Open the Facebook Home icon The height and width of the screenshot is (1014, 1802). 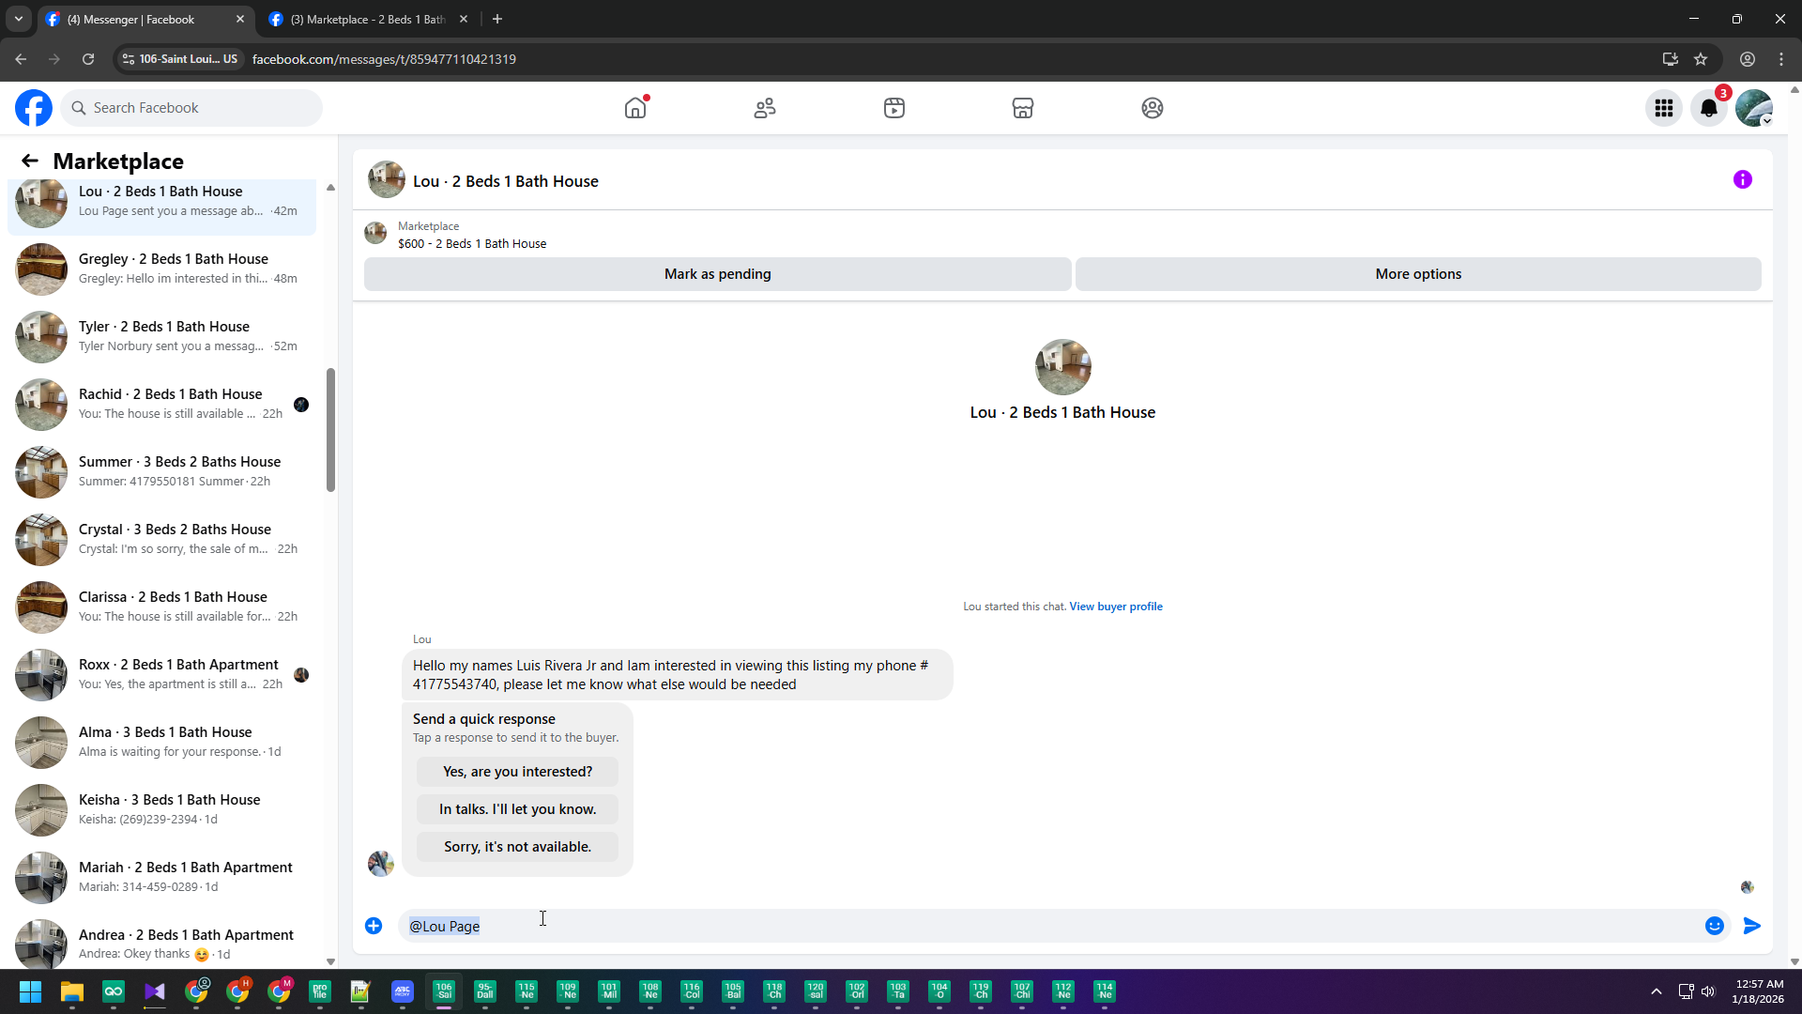[x=635, y=108]
